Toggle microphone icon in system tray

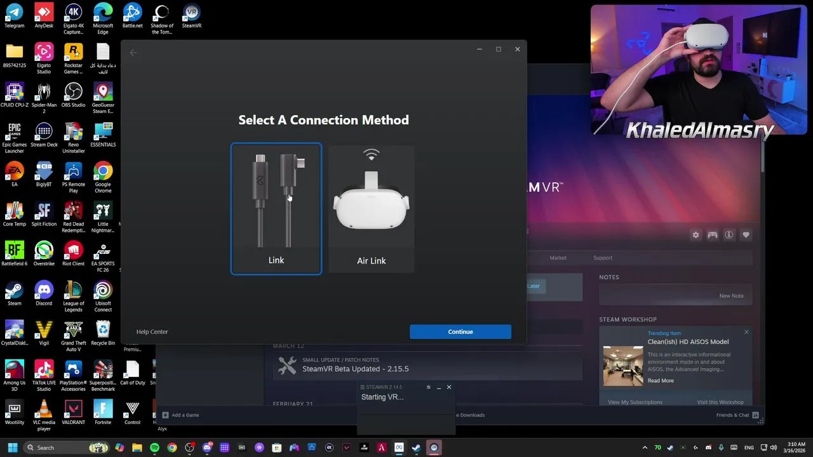pyautogui.click(x=721, y=447)
